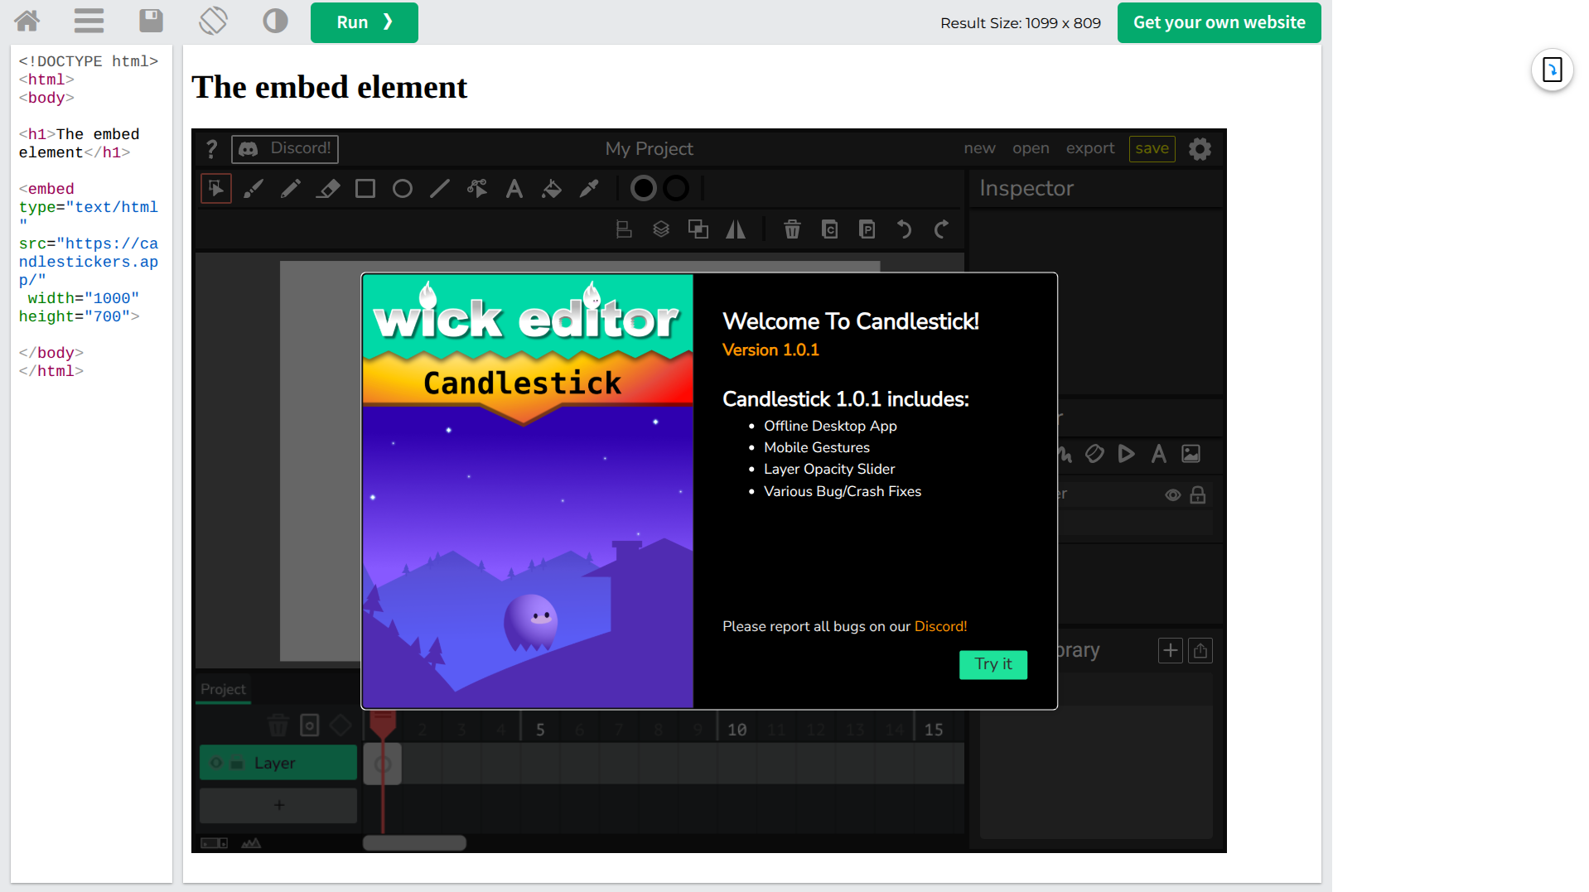This screenshot has width=1589, height=892.
Task: Click the green Run button
Action: coord(364,22)
